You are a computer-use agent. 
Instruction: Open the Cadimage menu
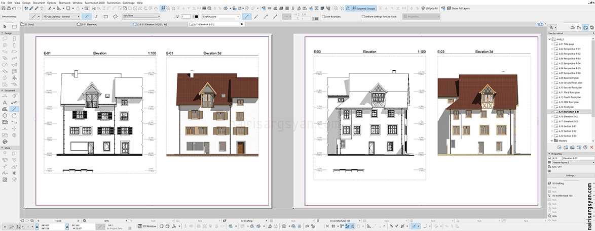coord(129,3)
